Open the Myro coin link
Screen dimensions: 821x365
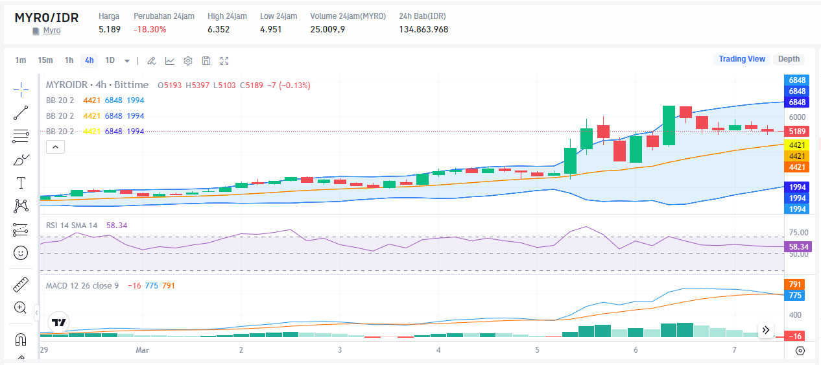(x=51, y=30)
